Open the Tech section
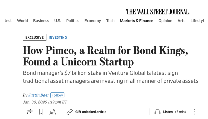The image size is (208, 119). (x=110, y=21)
